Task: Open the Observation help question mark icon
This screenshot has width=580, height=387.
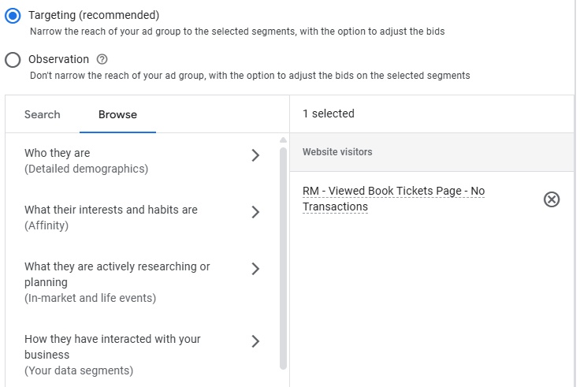Action: point(102,59)
